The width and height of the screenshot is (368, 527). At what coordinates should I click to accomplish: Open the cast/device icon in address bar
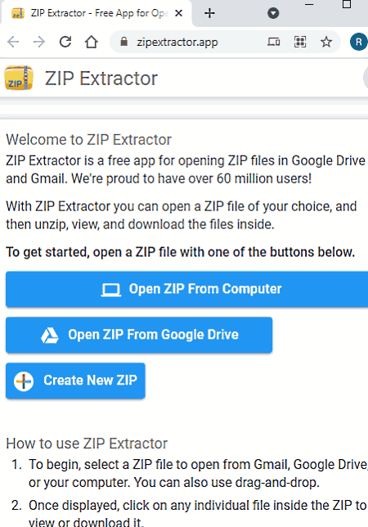coord(274,42)
